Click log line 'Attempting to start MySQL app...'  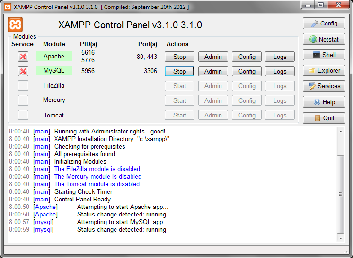coord(123,222)
